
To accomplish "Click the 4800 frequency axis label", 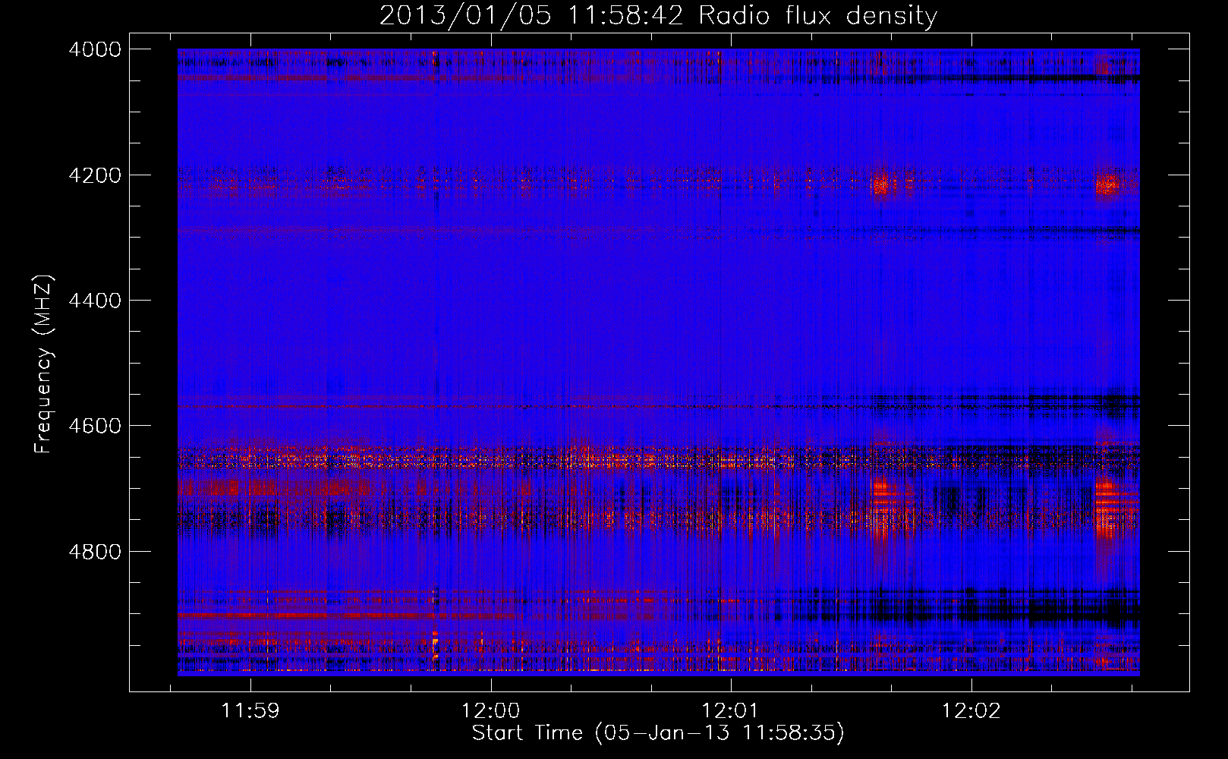I will pyautogui.click(x=95, y=552).
